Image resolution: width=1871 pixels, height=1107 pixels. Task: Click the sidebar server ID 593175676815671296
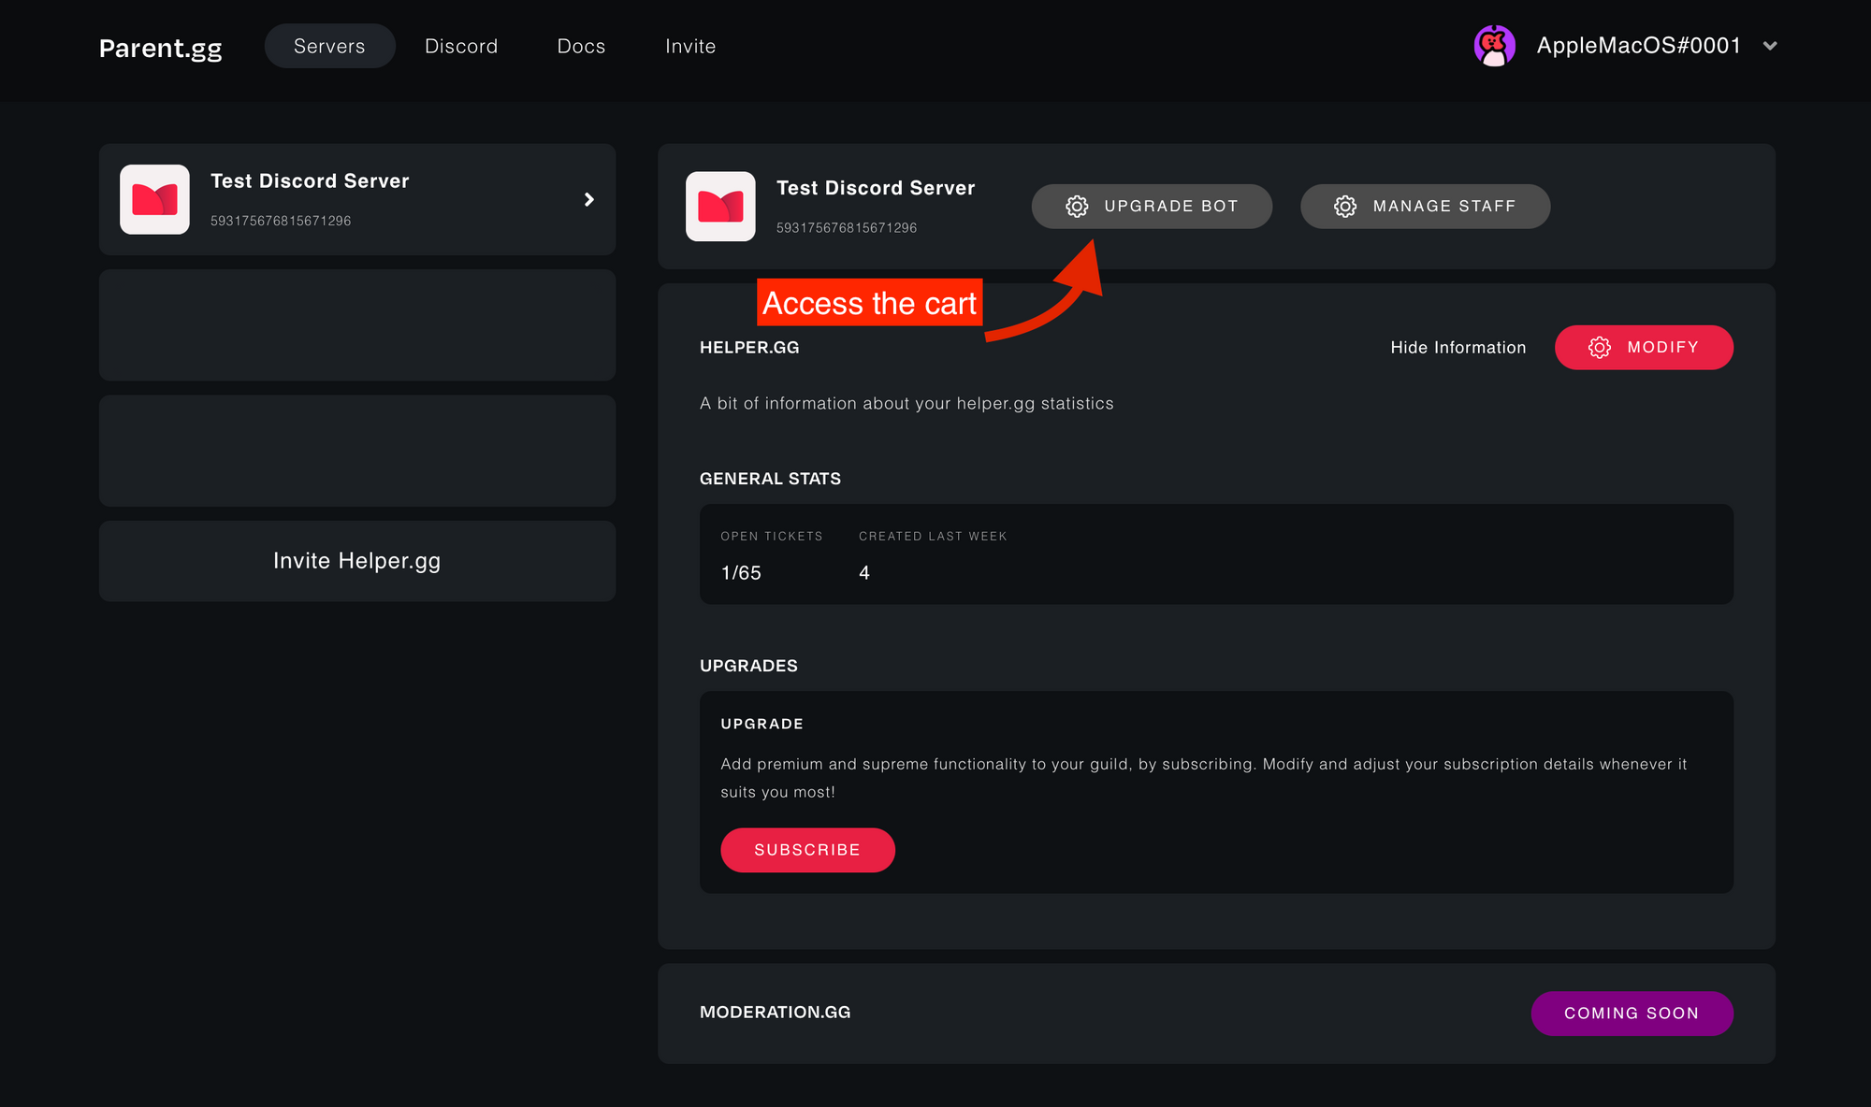pyautogui.click(x=281, y=221)
